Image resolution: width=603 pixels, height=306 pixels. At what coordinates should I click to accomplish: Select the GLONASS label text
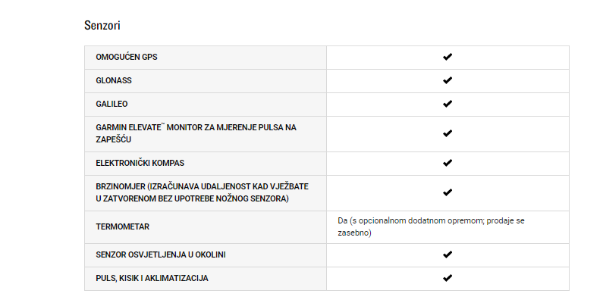(114, 80)
